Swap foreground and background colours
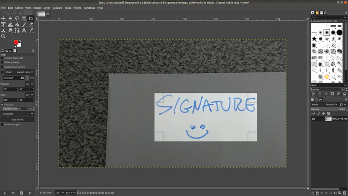The image size is (348, 196). 20,41
